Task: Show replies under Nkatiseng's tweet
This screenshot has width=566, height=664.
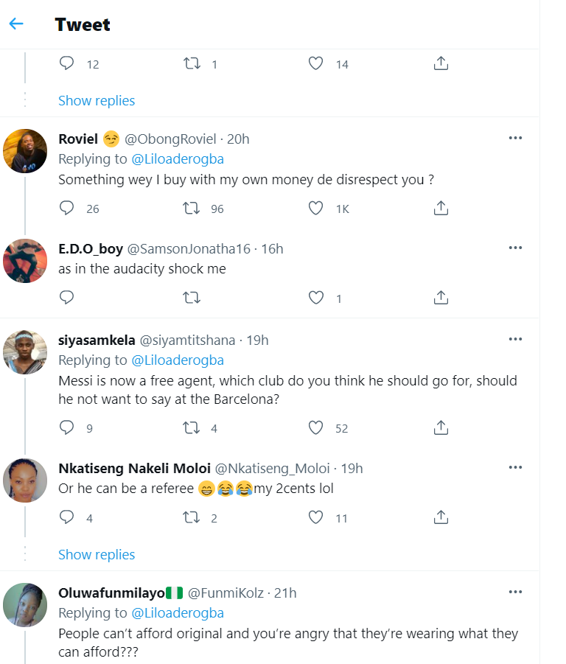Action: coord(97,554)
